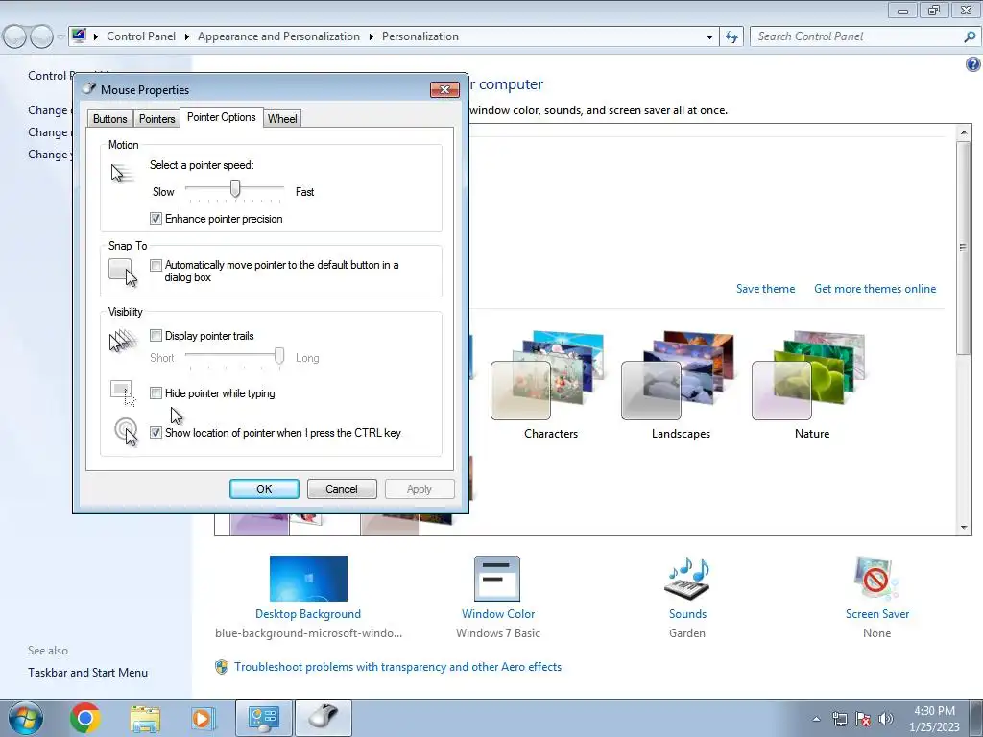Select the Nature theme thumbnail

[808, 375]
